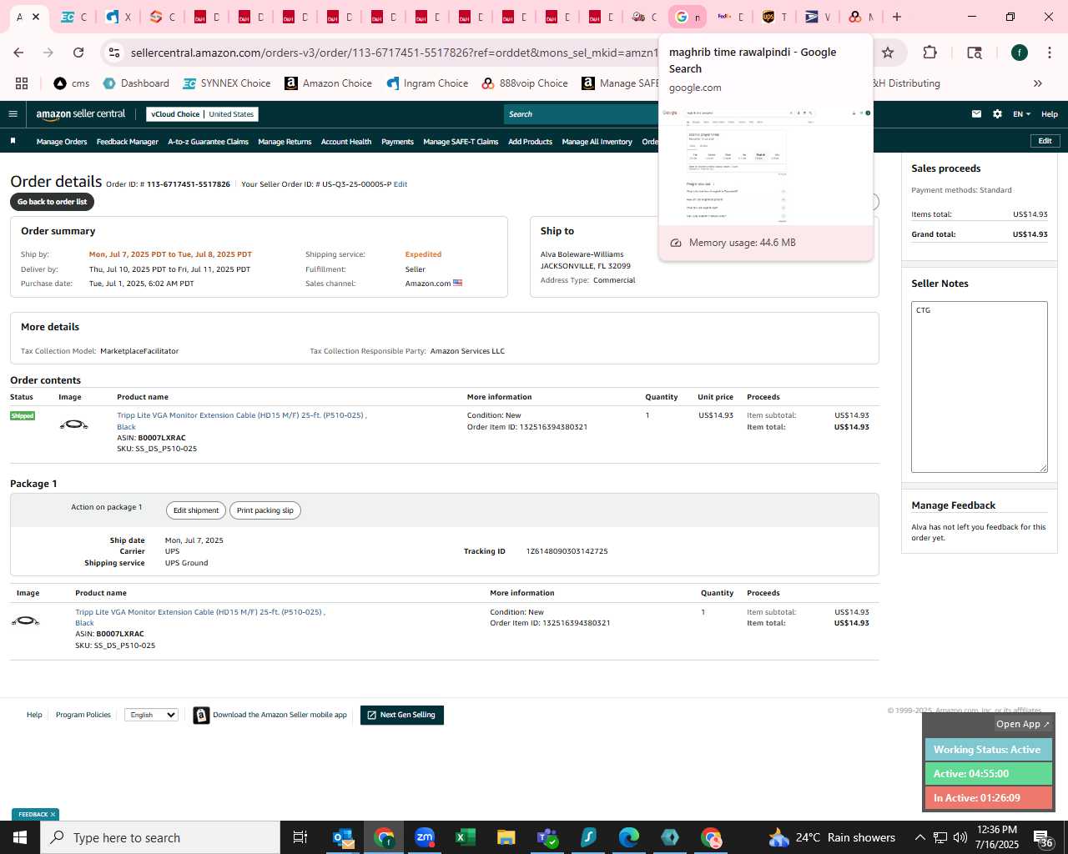
Task: Open the vCloud Choice United States marketplace switcher
Action: (202, 114)
